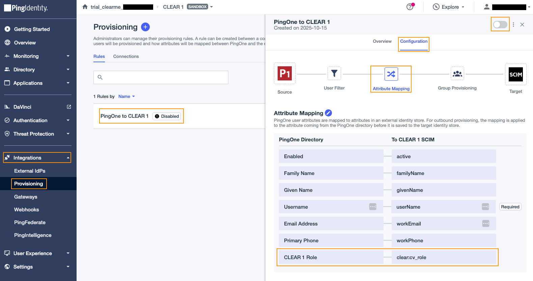Click the Getting Started play icon
The image size is (533, 281).
click(7, 29)
